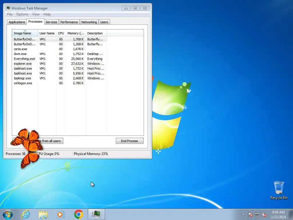Switch to the Performance tab
Image resolution: width=293 pixels, height=220 pixels.
coord(69,22)
